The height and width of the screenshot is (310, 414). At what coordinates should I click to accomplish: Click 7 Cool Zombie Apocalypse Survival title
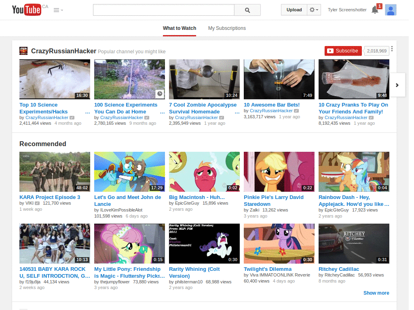[x=203, y=108]
